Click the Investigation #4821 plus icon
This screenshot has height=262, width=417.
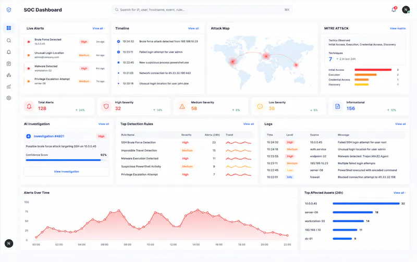point(29,136)
